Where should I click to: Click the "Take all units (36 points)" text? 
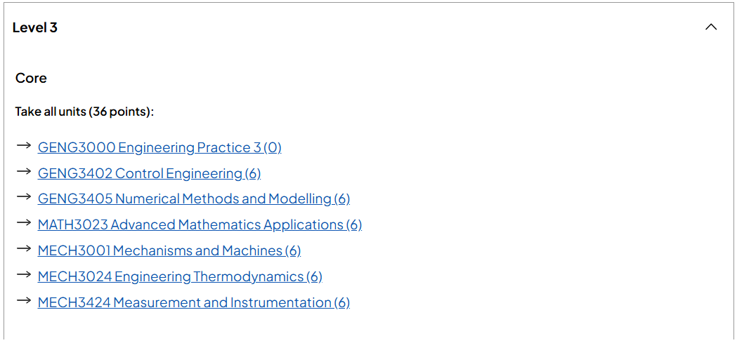83,112
